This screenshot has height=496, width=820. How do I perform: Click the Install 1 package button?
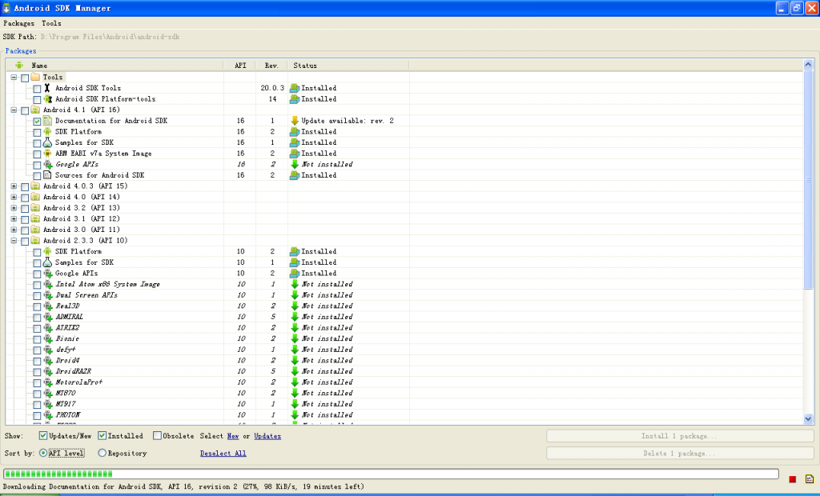(680, 436)
